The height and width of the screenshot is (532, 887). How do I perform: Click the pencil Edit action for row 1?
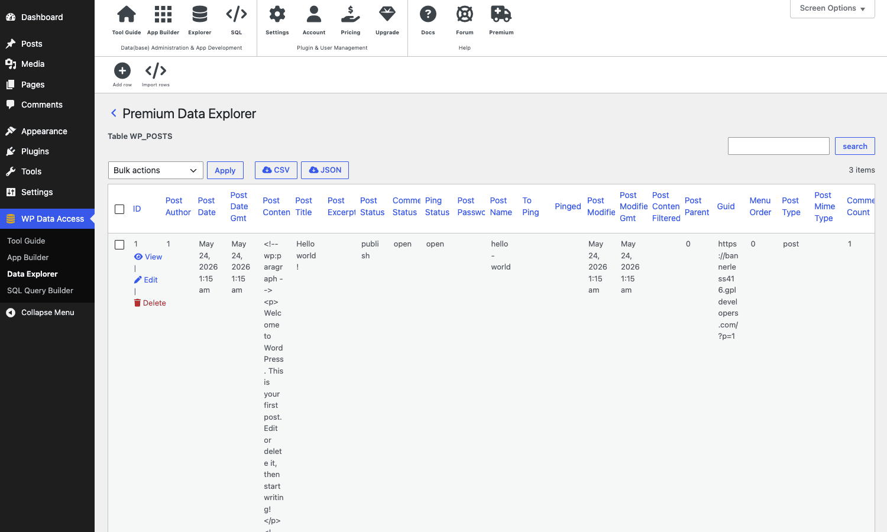pos(146,280)
